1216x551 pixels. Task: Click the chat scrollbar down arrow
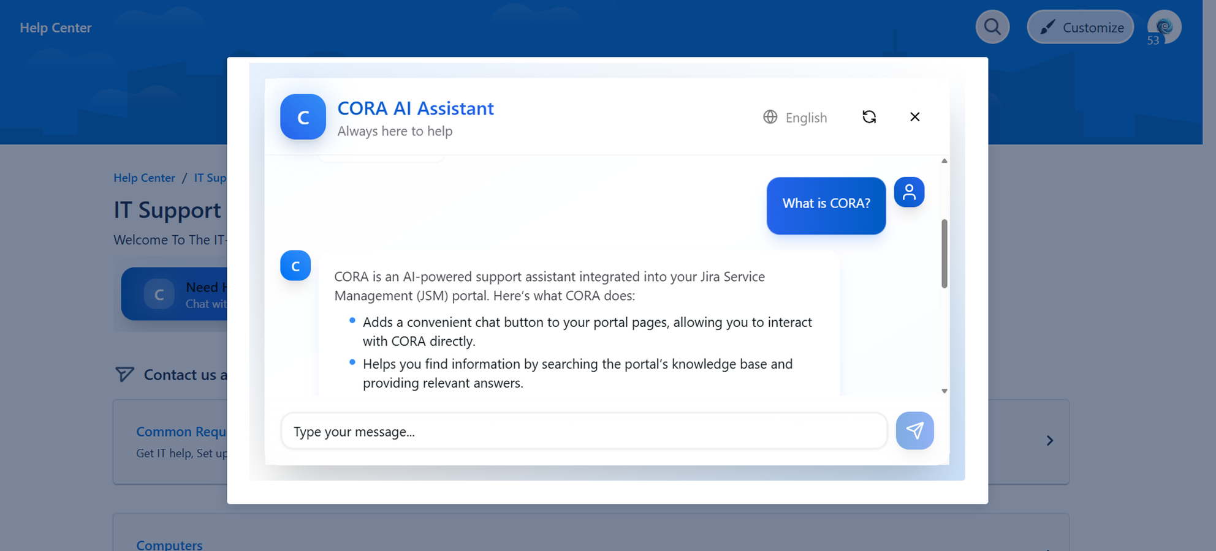944,391
